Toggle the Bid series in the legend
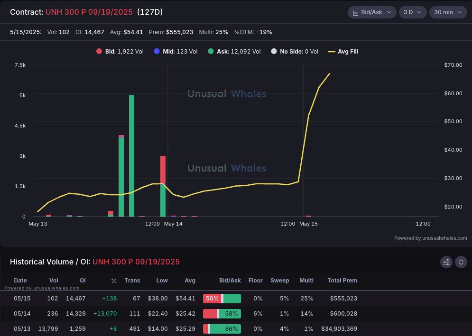Viewport: 472px width, 336px height. (120, 52)
